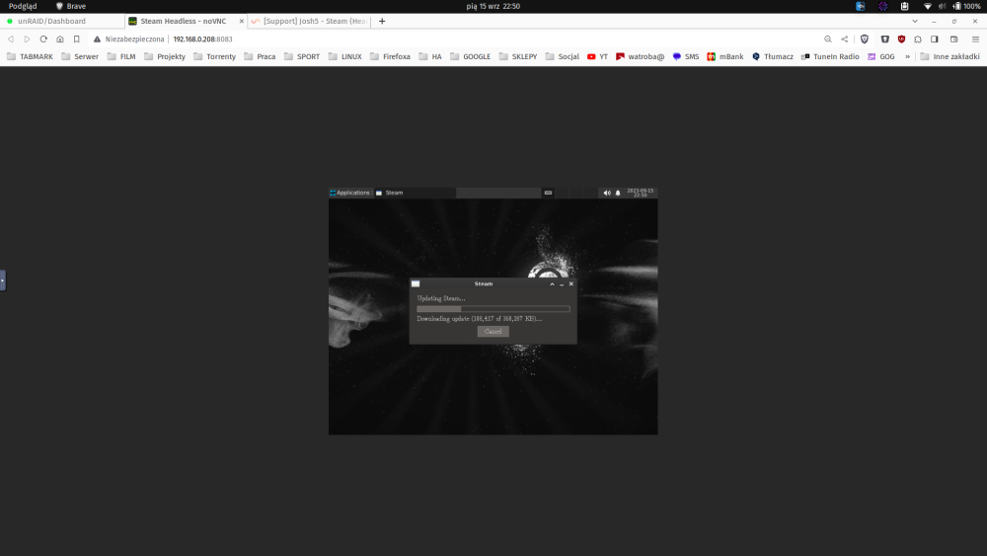This screenshot has height=556, width=987.
Task: Toggle the browser sidebar panel
Action: coord(934,40)
